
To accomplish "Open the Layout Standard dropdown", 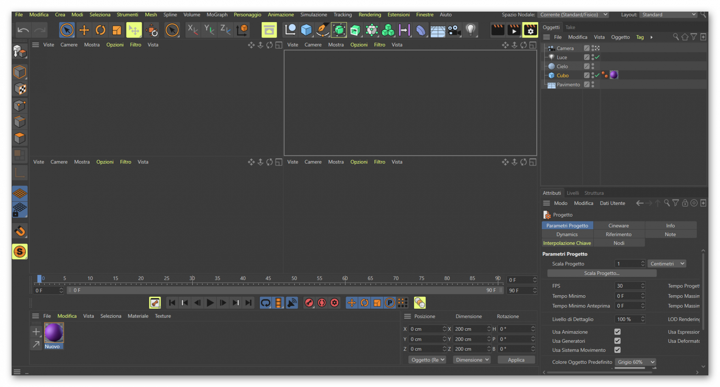I will (x=669, y=15).
